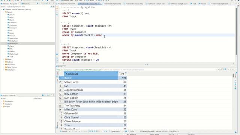
Task: Click the Export data button
Action: pyautogui.click(x=115, y=131)
